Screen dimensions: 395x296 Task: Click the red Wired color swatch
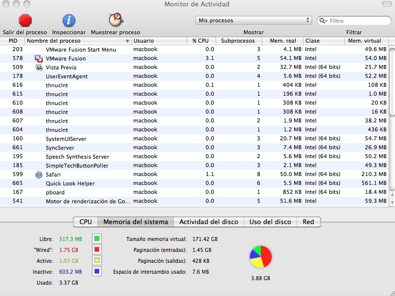pyautogui.click(x=97, y=250)
